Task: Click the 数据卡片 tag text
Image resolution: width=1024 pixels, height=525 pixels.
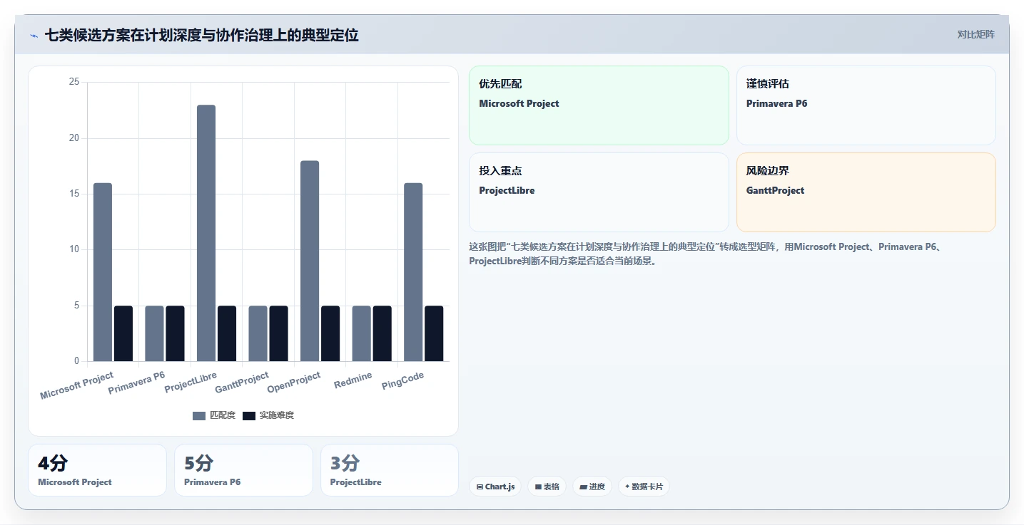Action: coord(647,487)
